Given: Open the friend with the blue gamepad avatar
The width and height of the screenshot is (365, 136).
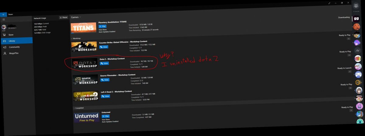Looking at the screenshot, I should coord(359,74).
